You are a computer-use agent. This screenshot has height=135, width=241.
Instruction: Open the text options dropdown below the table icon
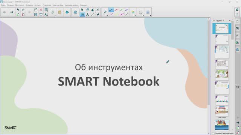[x=46, y=15]
